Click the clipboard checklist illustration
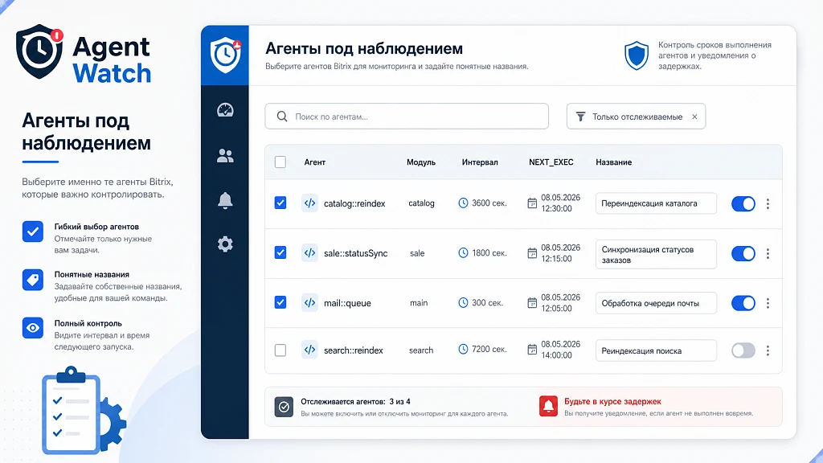 [x=83, y=411]
